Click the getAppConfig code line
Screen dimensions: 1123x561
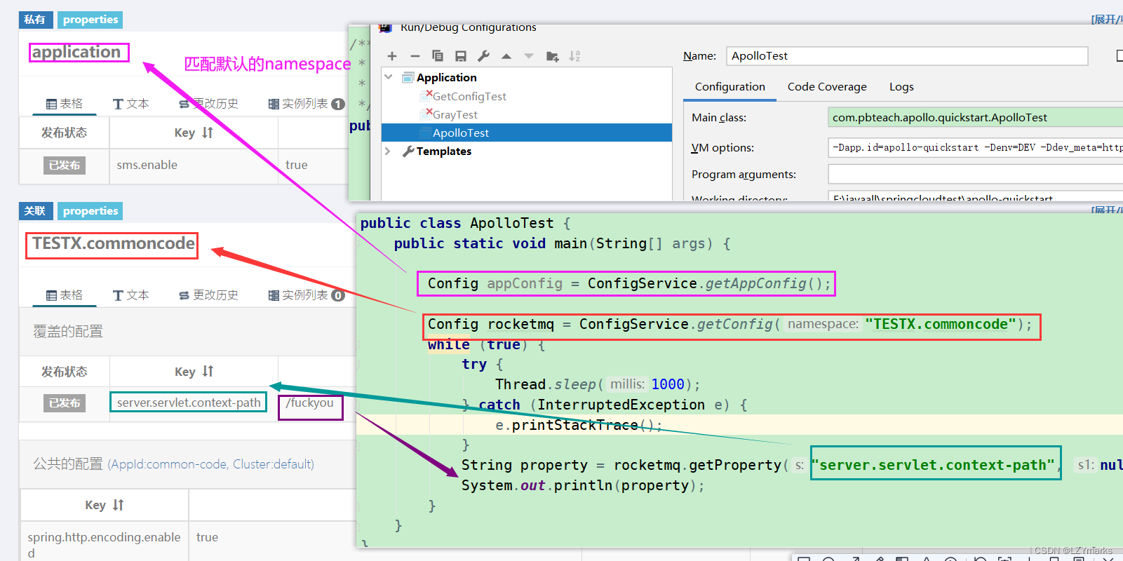click(629, 283)
